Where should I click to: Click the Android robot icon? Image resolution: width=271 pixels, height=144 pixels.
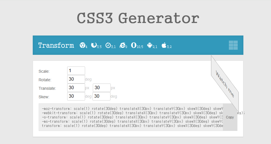click(150, 45)
